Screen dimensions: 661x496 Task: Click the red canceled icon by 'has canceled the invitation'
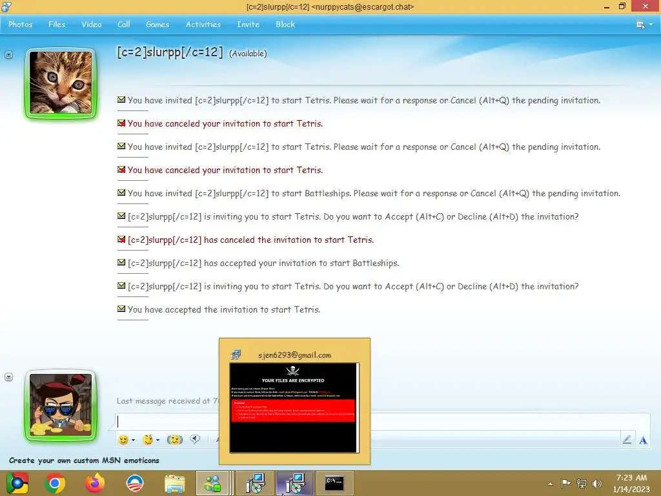121,239
